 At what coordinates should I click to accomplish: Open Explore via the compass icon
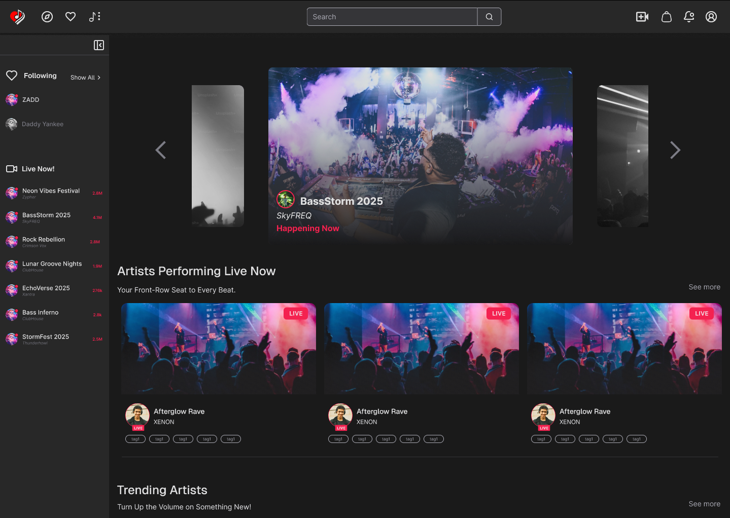(x=47, y=16)
